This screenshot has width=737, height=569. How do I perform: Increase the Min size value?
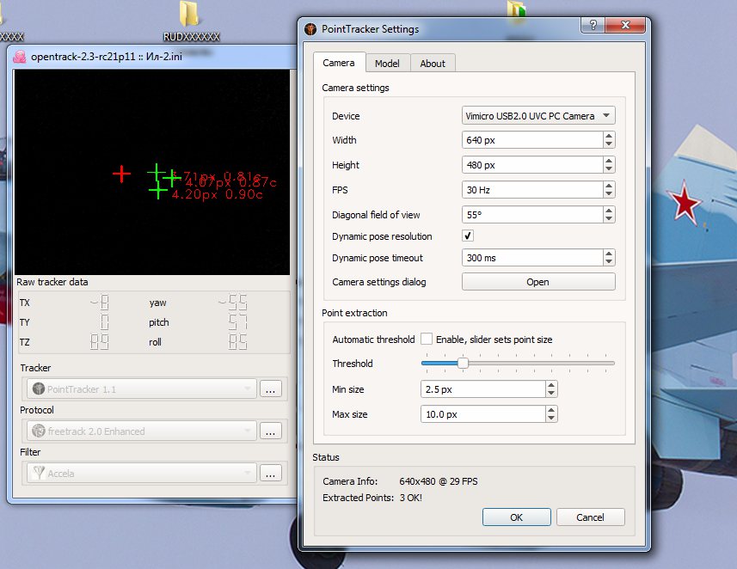tap(551, 385)
